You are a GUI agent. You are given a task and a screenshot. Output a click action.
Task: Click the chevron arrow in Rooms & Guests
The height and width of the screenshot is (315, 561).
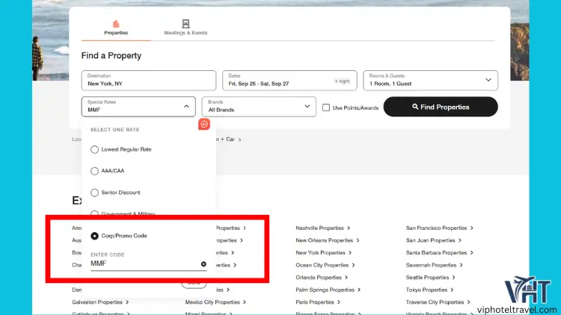point(488,80)
